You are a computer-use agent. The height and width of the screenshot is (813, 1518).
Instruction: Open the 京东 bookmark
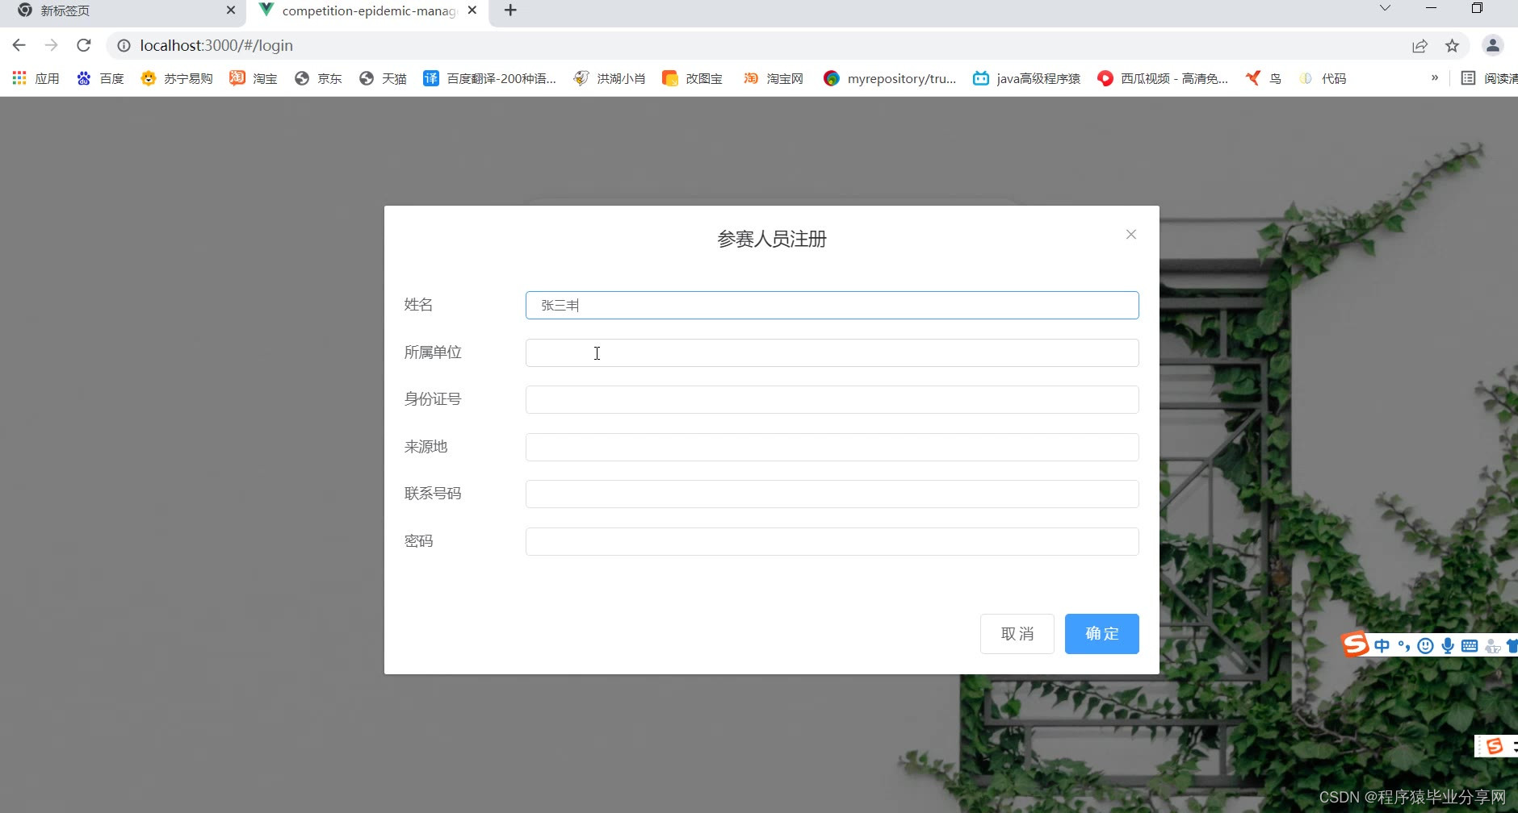318,78
